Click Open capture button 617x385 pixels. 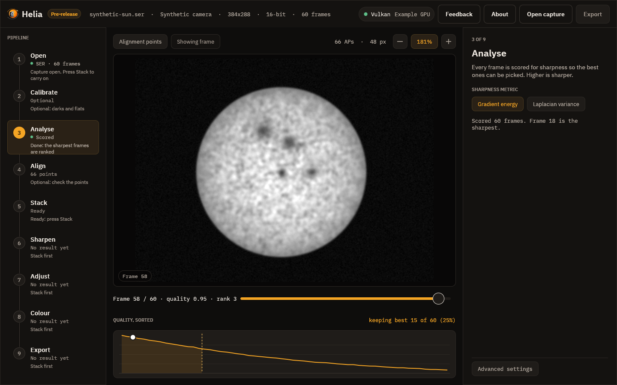point(545,14)
